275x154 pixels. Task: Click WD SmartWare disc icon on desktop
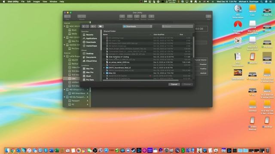(x=238, y=9)
